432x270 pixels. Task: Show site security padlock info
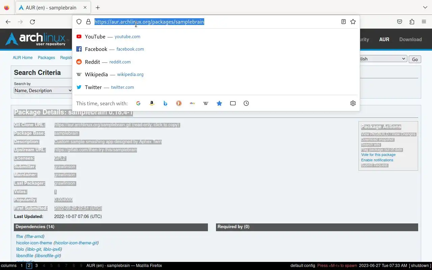[88, 22]
